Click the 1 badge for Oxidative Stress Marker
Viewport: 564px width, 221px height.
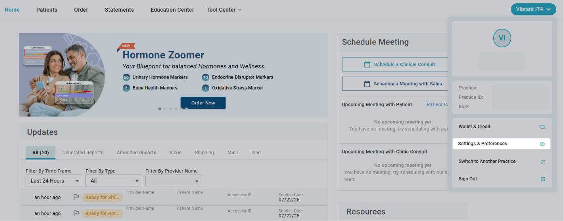(206, 88)
